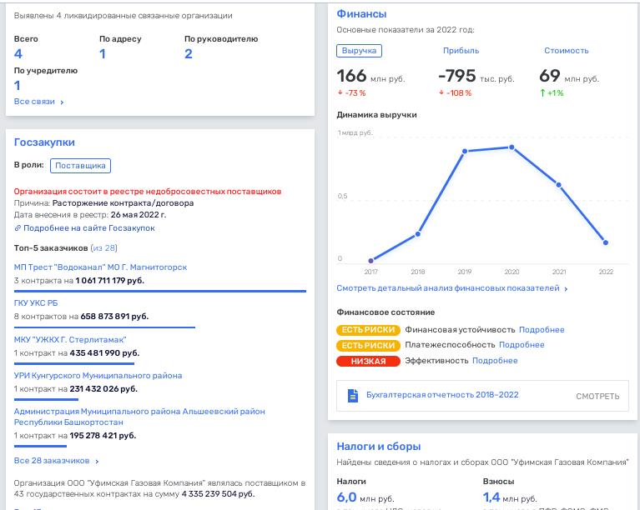Open Бухгалтерская отчетность 2018–2022 link
The height and width of the screenshot is (510, 640).
[442, 395]
